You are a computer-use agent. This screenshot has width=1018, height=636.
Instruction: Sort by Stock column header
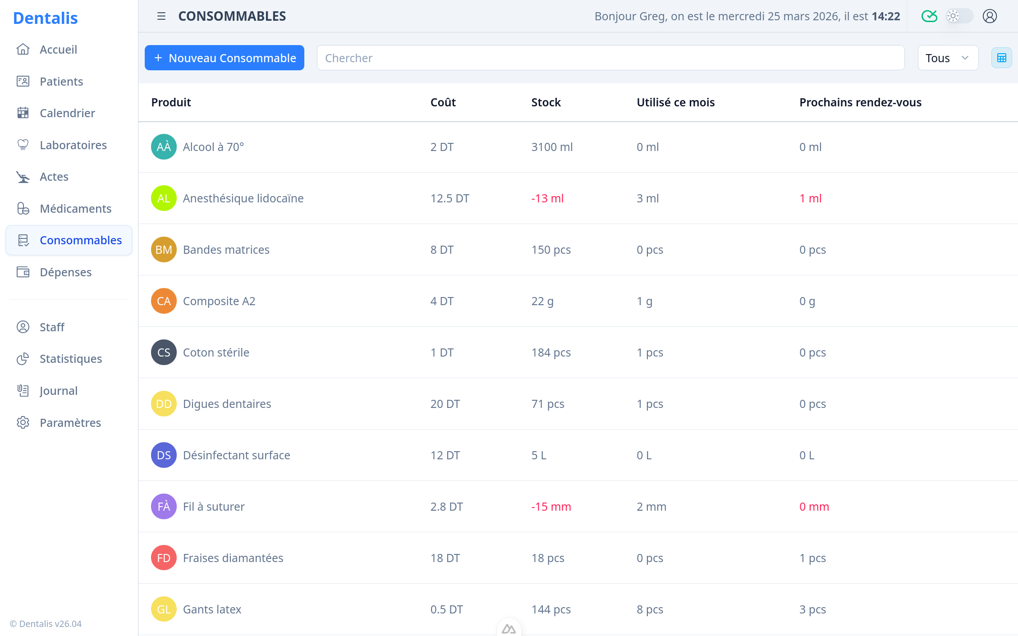546,102
